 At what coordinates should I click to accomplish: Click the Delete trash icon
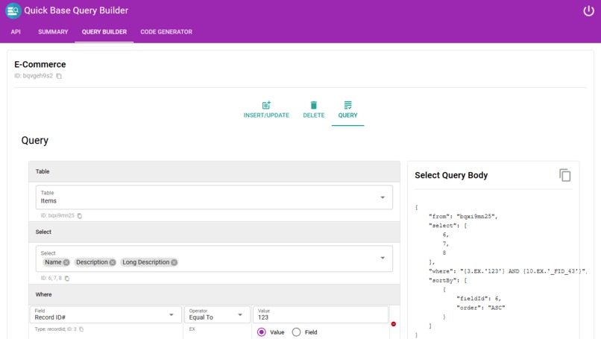click(313, 105)
